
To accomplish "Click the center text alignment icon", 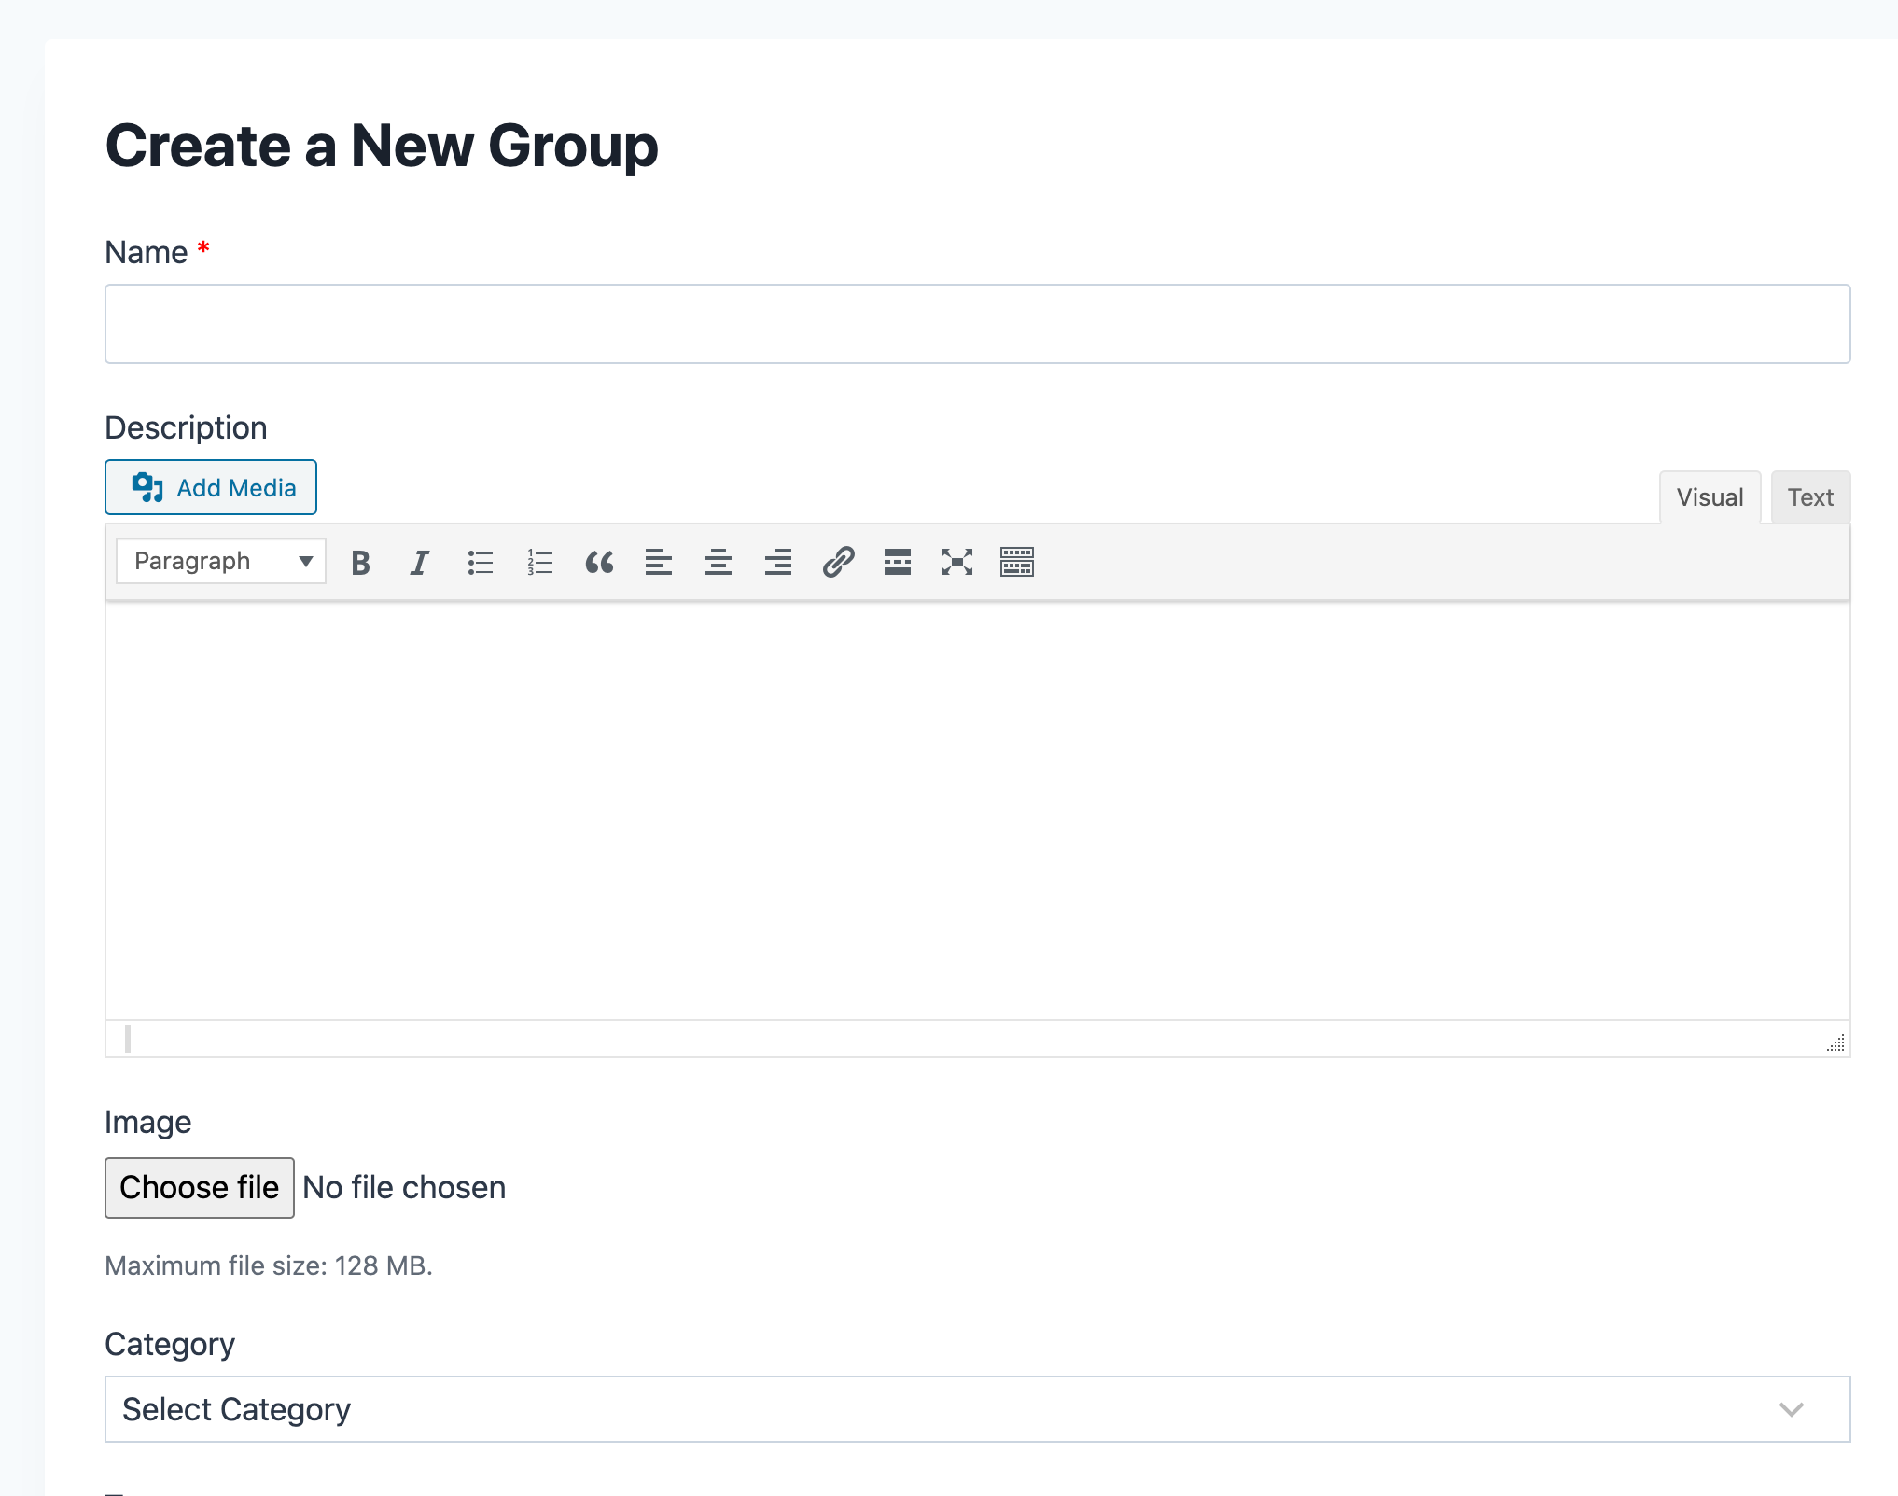I will click(x=718, y=561).
